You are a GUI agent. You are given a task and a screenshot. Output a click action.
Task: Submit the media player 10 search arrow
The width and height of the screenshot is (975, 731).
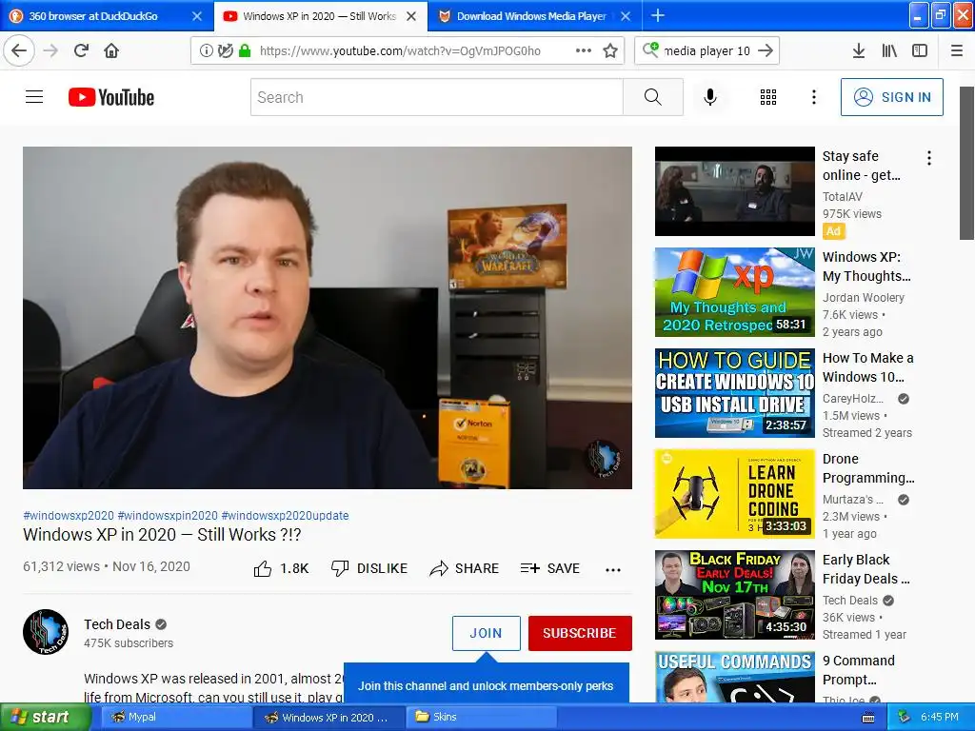pyautogui.click(x=766, y=50)
